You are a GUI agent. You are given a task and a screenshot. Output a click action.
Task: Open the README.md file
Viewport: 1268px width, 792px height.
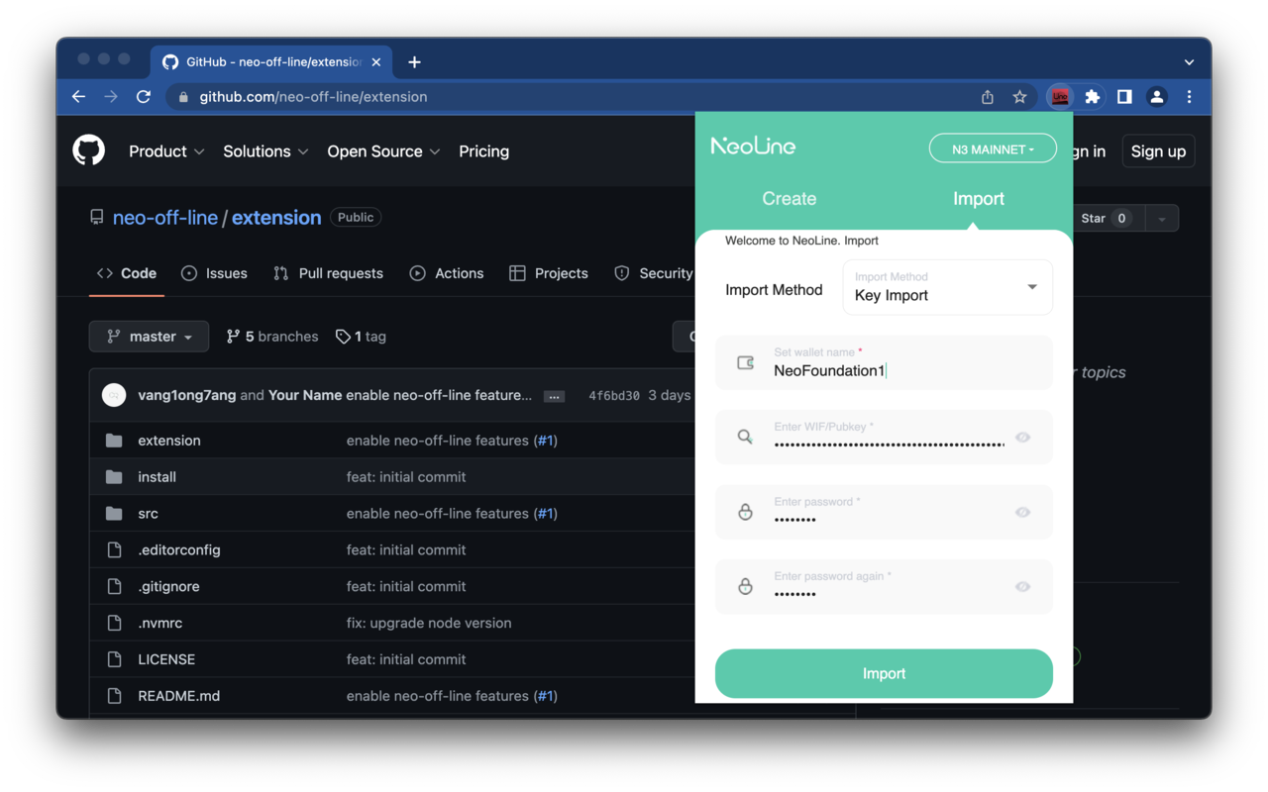coord(179,696)
